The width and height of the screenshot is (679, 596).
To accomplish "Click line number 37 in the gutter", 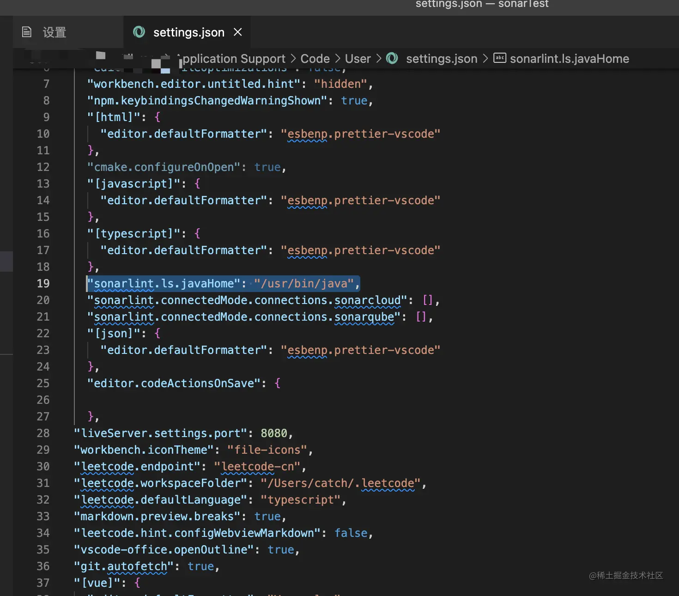I will [43, 583].
